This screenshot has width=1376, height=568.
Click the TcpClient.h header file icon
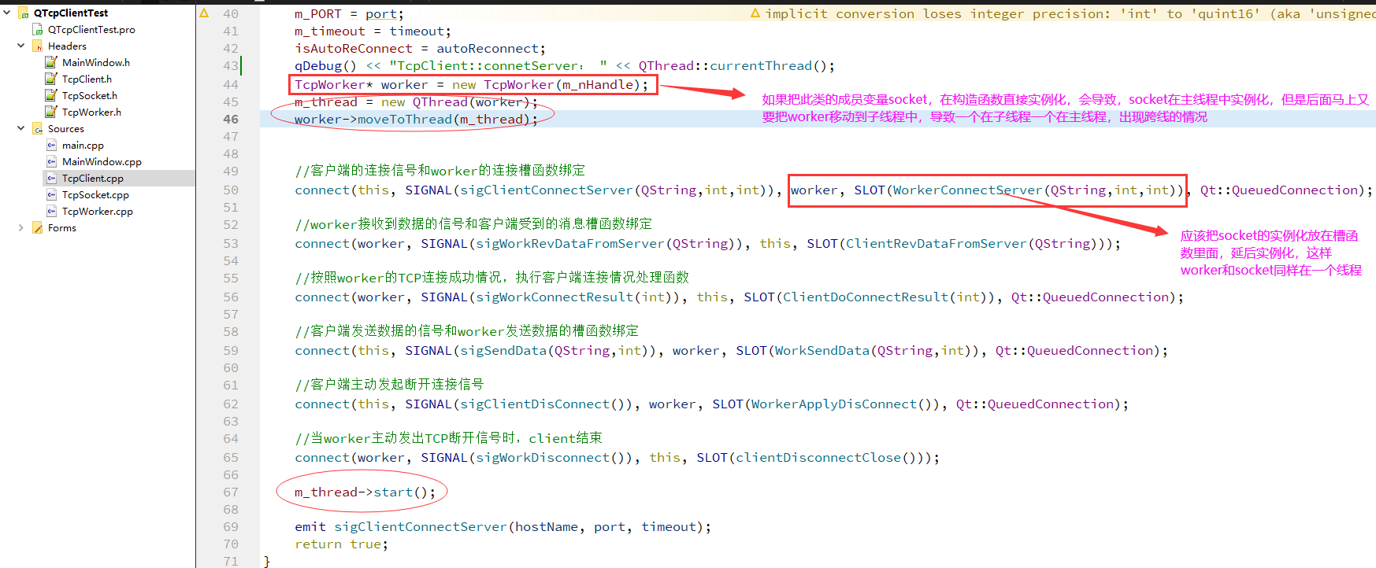[52, 79]
